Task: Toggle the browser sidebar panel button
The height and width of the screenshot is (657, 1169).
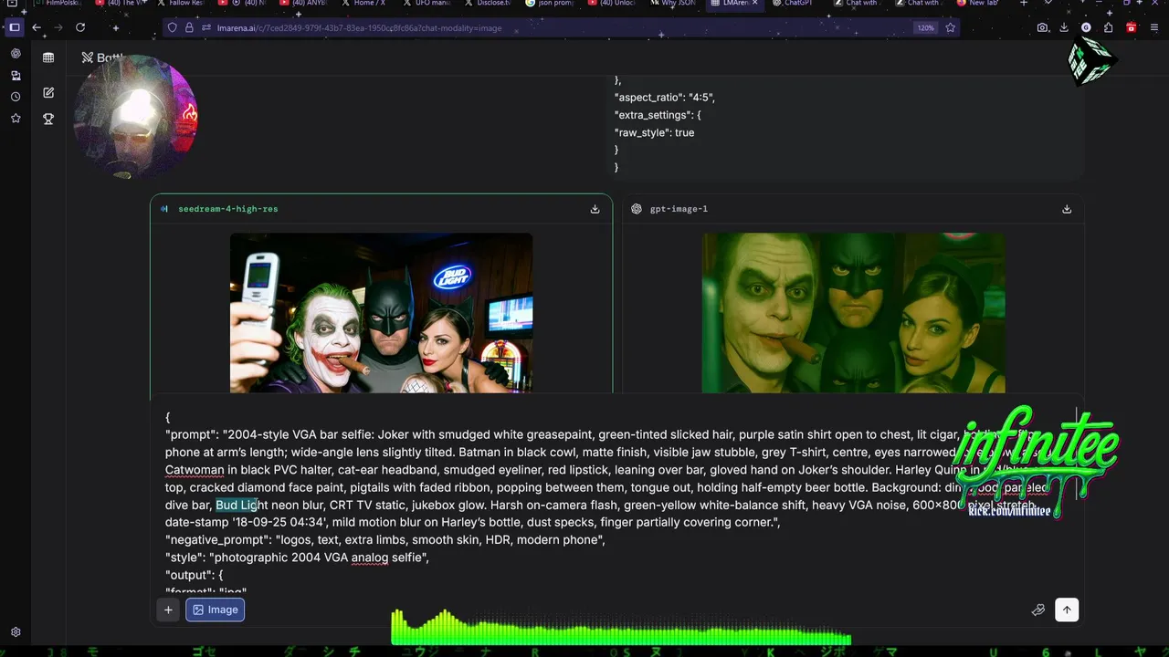Action: [15, 27]
